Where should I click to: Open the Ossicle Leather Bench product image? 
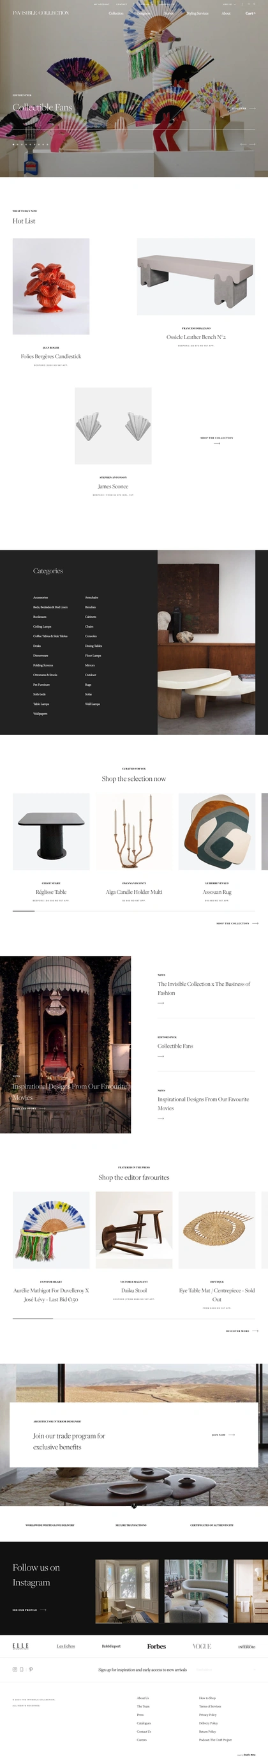196,276
